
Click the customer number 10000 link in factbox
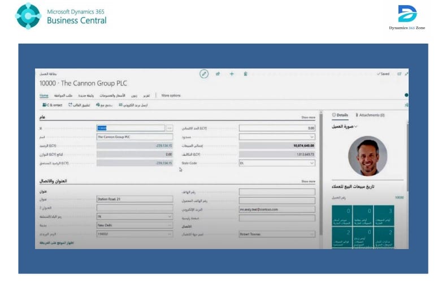click(399, 198)
